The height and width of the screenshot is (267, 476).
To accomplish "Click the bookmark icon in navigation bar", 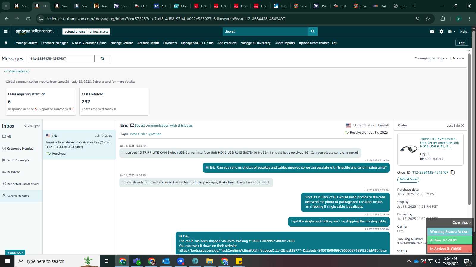I will tap(6, 43).
